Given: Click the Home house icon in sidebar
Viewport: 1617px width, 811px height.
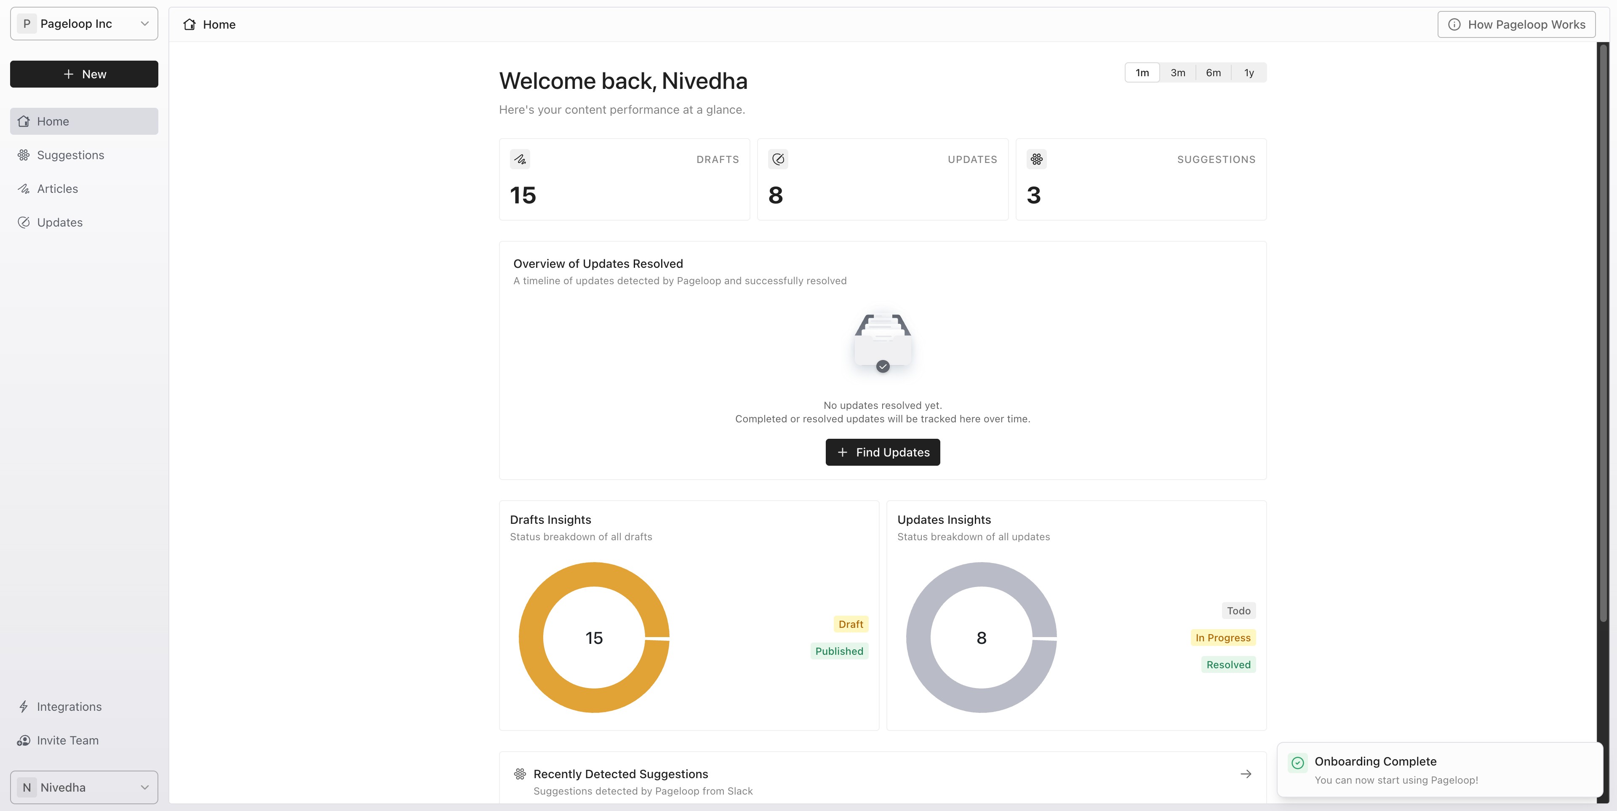Looking at the screenshot, I should (24, 121).
